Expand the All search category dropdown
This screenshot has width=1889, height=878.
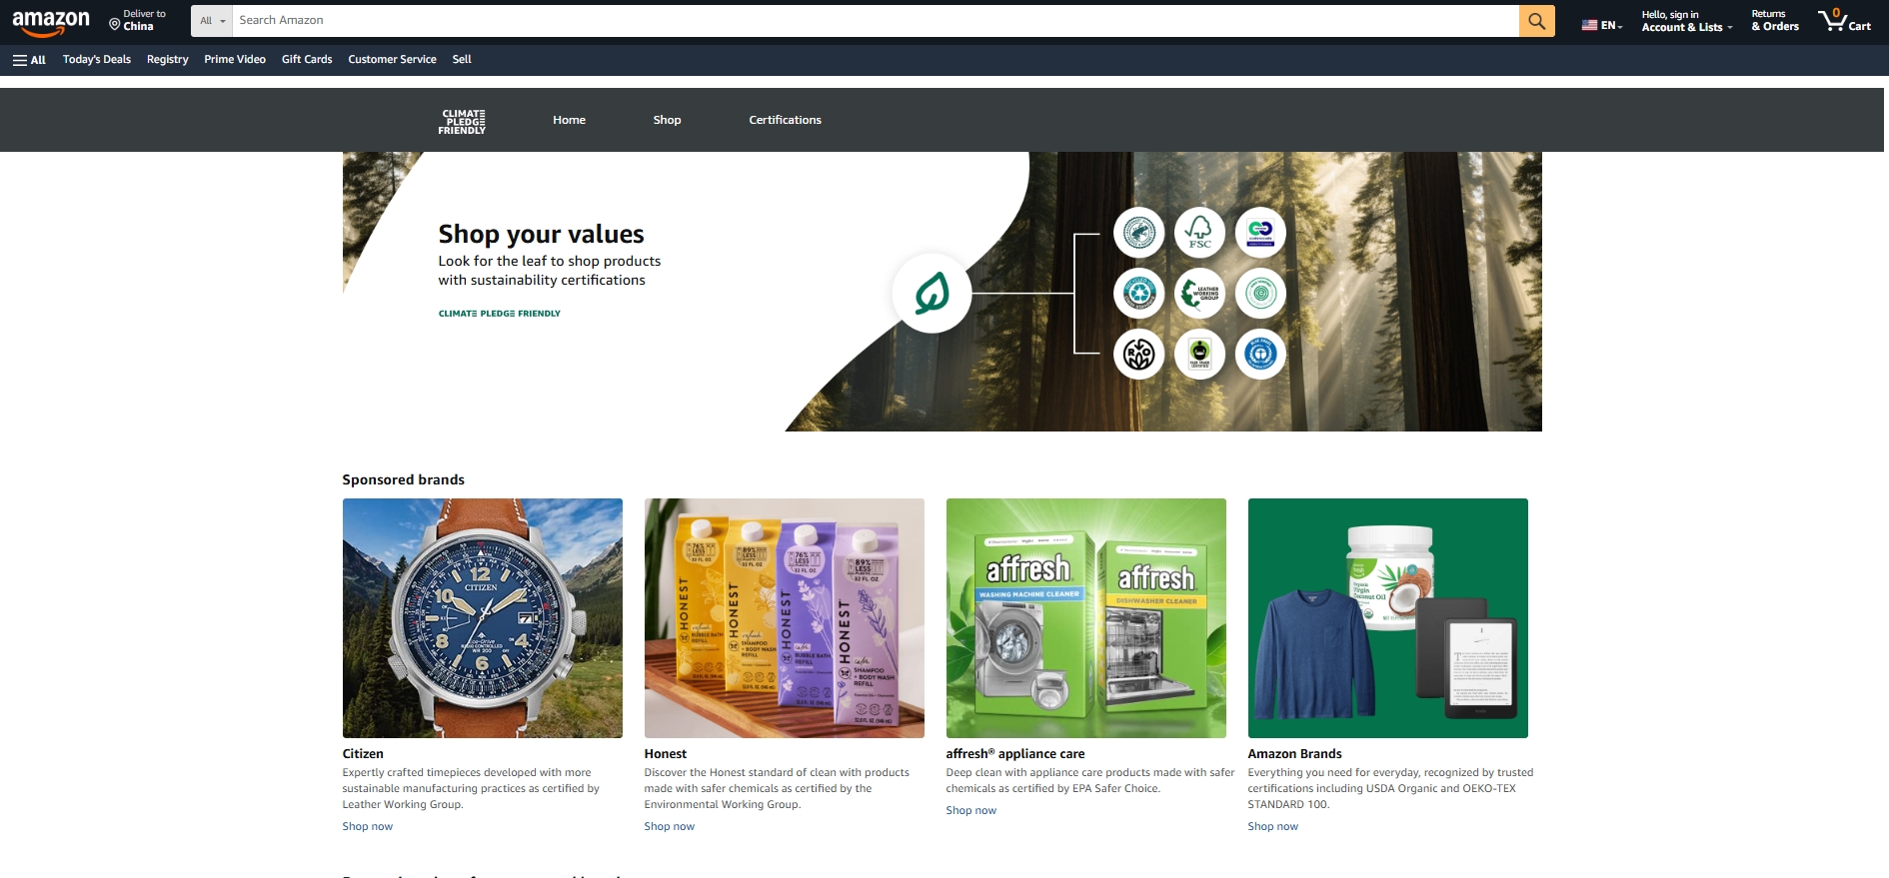pyautogui.click(x=212, y=21)
